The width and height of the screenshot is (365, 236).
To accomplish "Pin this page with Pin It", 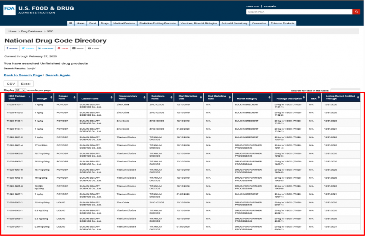I will pos(63,48).
